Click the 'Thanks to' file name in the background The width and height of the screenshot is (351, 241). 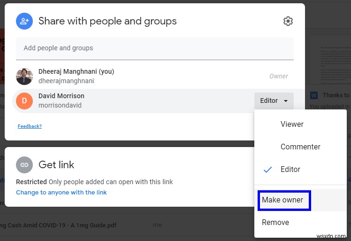[336, 95]
